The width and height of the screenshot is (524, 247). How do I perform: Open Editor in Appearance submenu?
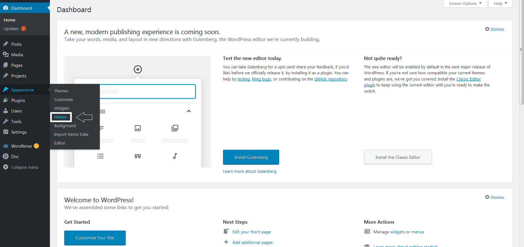click(x=60, y=143)
